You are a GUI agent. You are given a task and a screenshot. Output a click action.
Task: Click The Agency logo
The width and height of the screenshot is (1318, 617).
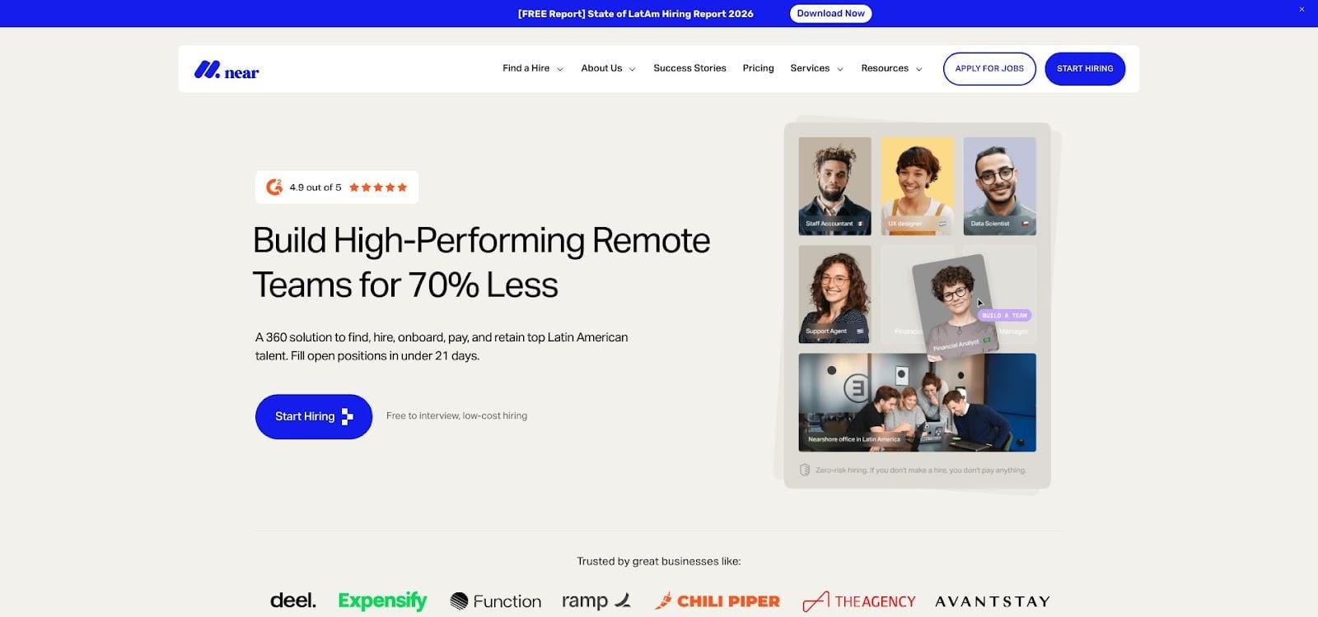(859, 601)
